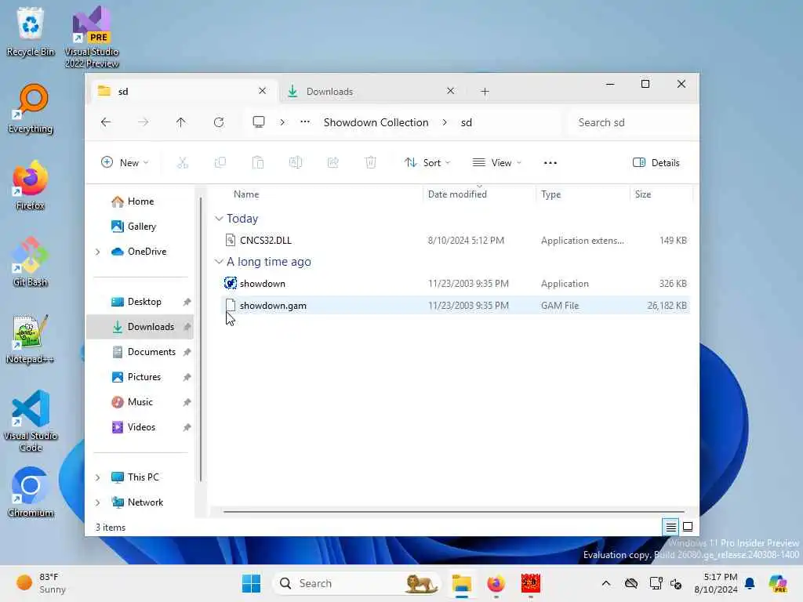This screenshot has width=803, height=602.
Task: Unpin Desktop from Quick access
Action: [187, 302]
